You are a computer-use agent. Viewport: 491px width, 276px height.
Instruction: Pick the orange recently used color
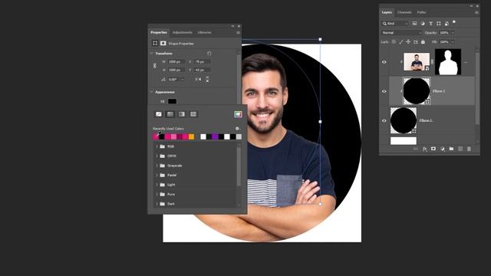[x=191, y=136]
